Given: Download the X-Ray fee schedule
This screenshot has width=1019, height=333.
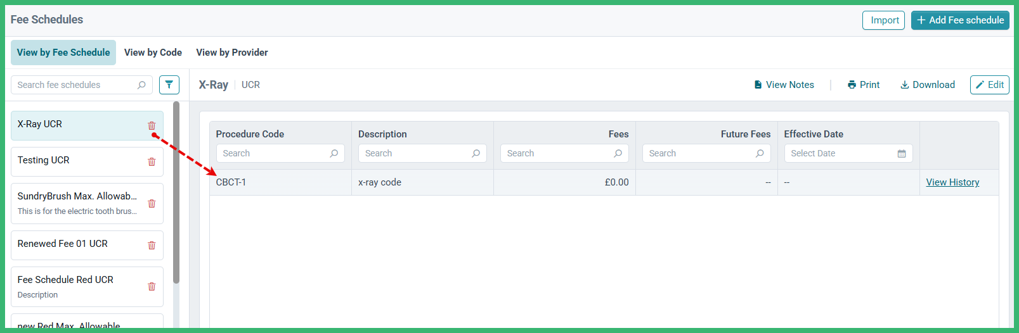Looking at the screenshot, I should click(928, 85).
